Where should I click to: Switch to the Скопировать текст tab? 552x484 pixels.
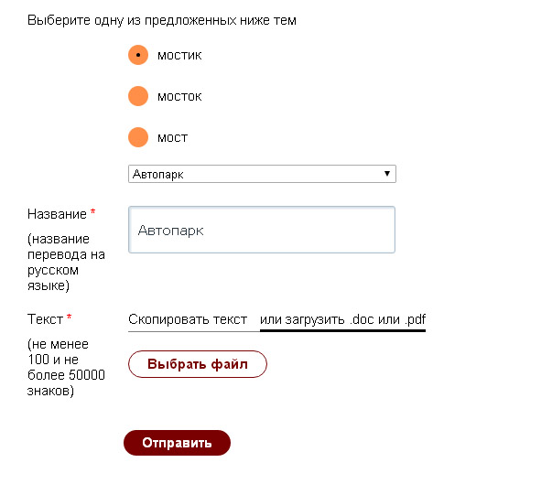tap(188, 319)
